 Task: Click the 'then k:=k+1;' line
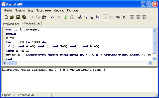click(x=18, y=51)
